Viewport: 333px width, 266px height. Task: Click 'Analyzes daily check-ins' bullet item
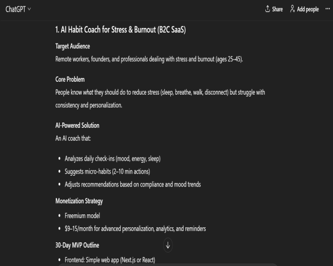(112, 159)
